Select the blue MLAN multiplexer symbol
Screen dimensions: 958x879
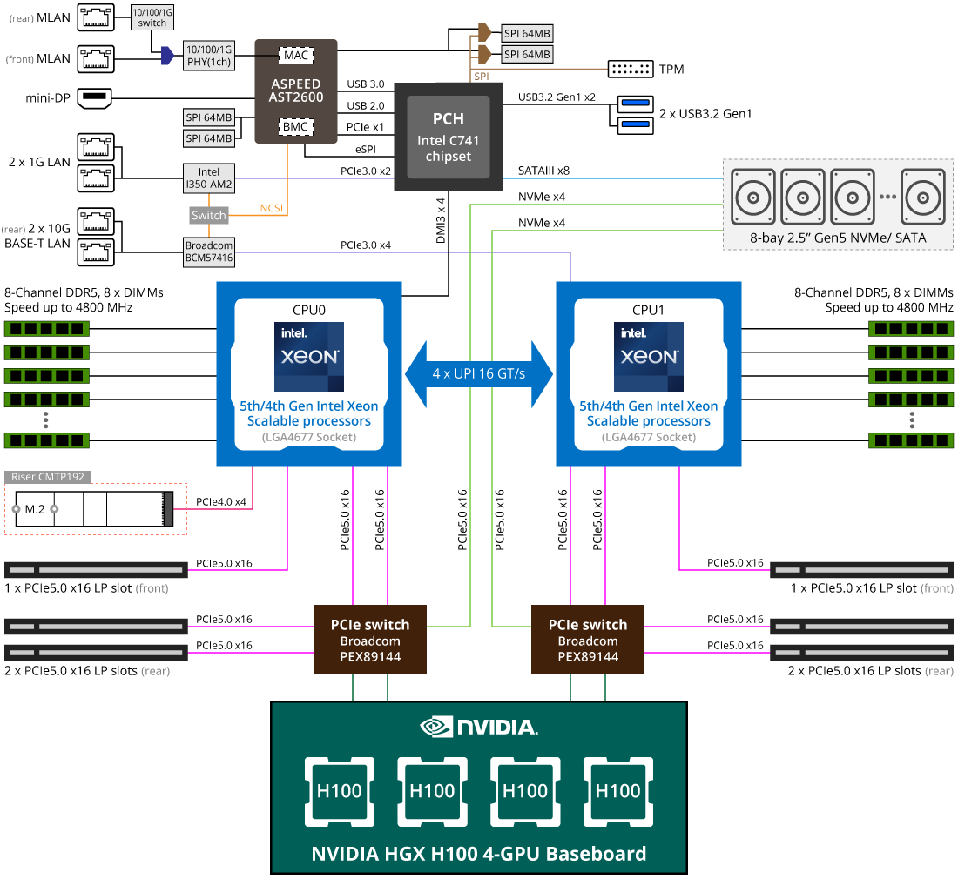click(x=167, y=56)
